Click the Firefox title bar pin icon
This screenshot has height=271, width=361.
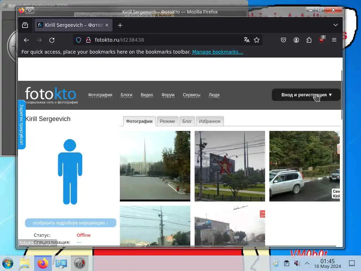pyautogui.click(x=30, y=10)
